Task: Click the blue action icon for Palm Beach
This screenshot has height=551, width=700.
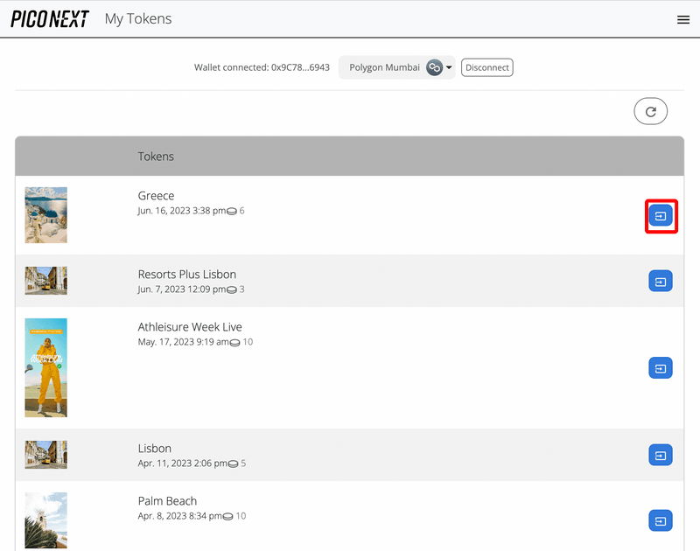Action: (x=661, y=520)
